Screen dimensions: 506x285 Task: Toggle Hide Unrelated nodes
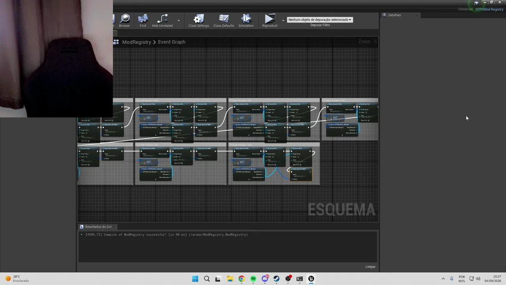point(162,21)
